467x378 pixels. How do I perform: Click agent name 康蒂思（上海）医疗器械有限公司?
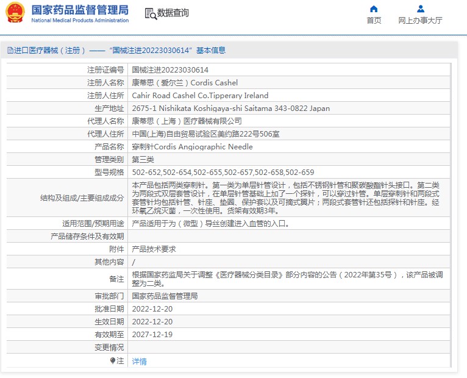(187, 121)
